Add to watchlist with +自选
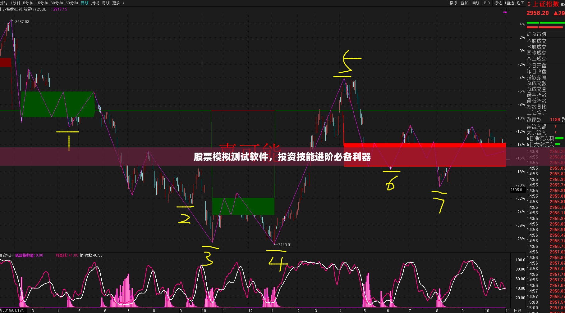Viewport: 565px width, 313px height. pyautogui.click(x=509, y=3)
